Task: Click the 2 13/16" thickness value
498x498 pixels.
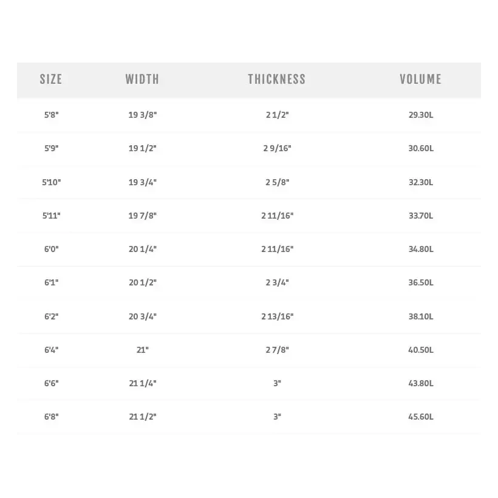Action: point(278,316)
